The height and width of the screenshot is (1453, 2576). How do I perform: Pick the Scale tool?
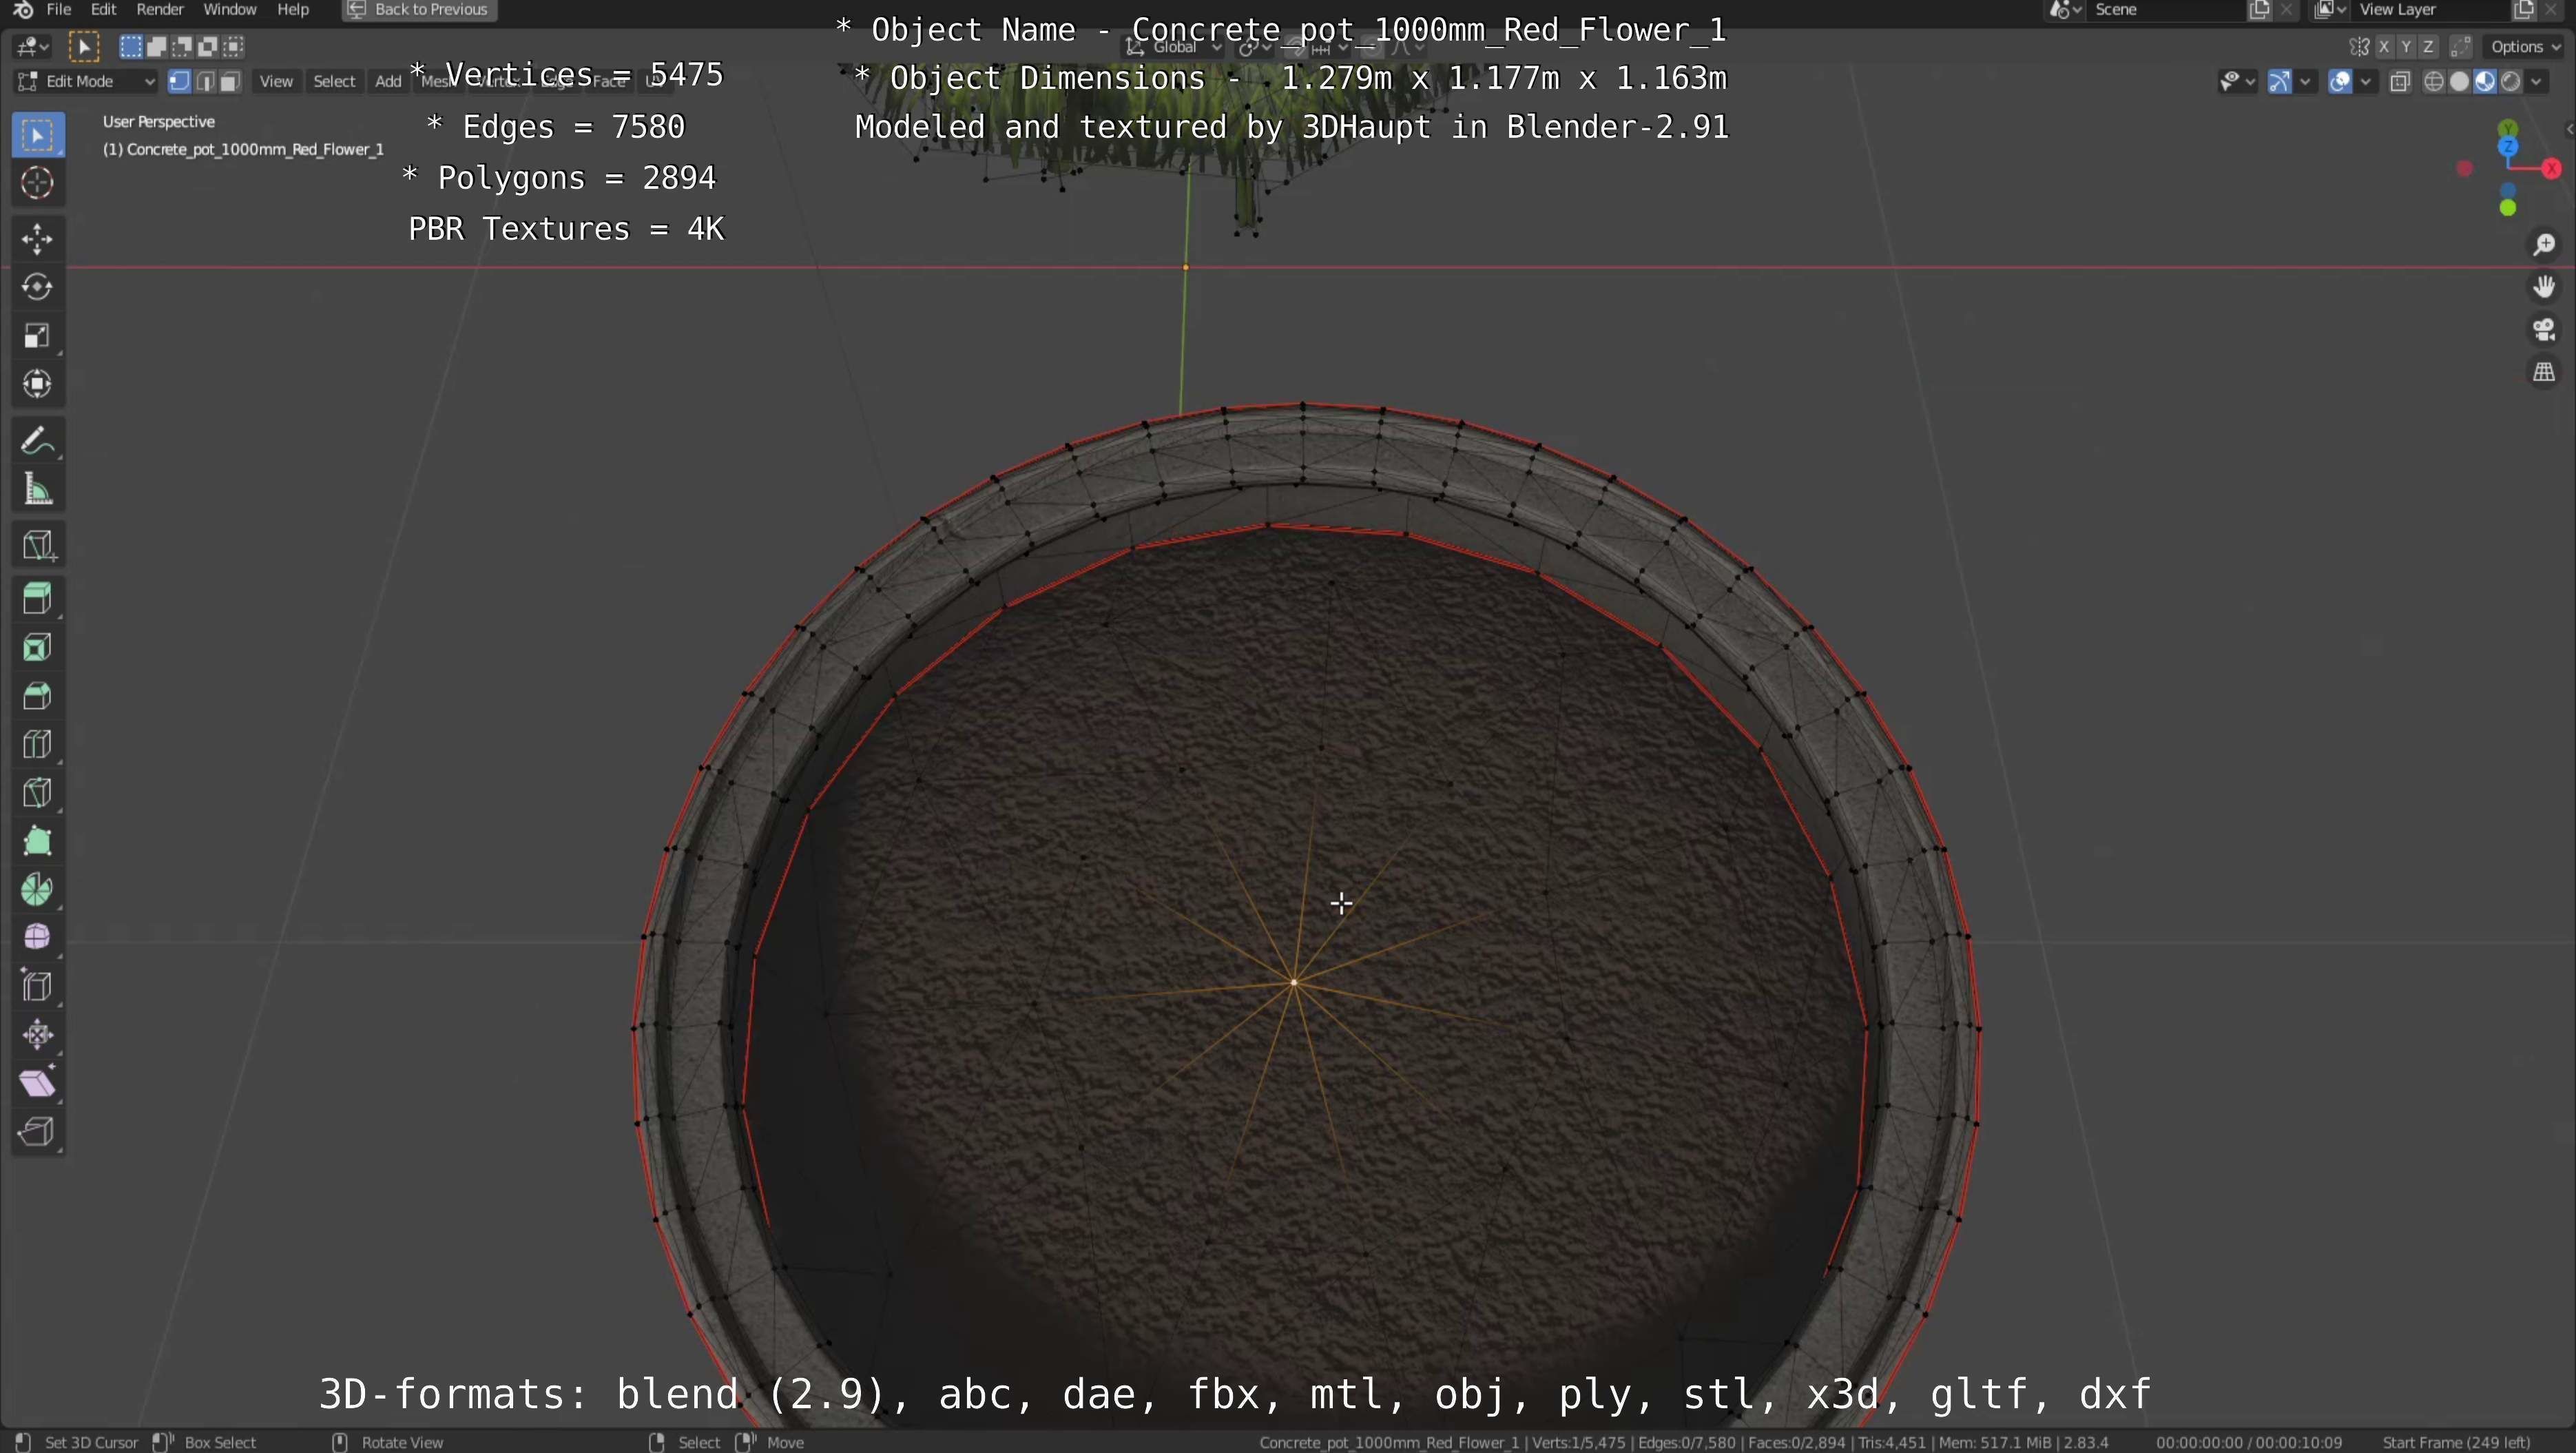[38, 335]
